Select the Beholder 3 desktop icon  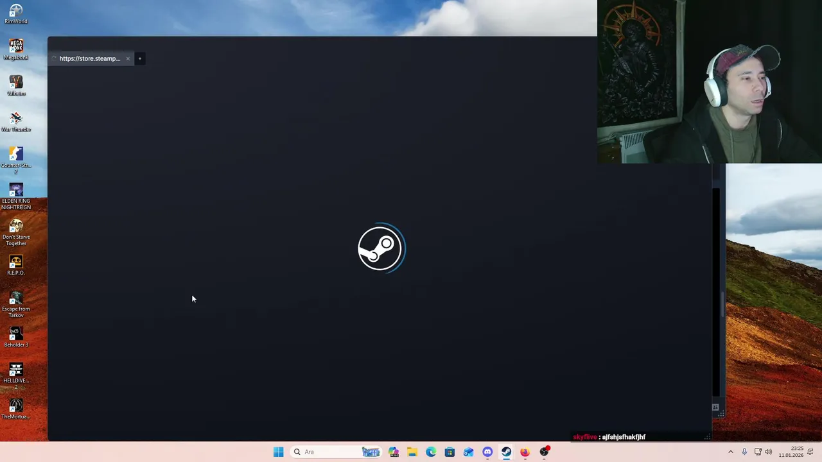click(x=16, y=337)
